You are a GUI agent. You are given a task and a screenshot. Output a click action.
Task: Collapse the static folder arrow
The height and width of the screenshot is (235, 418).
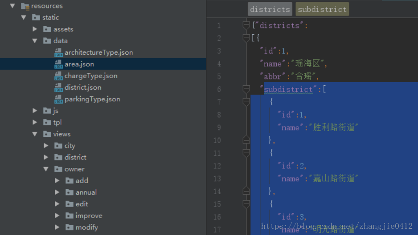[24, 17]
